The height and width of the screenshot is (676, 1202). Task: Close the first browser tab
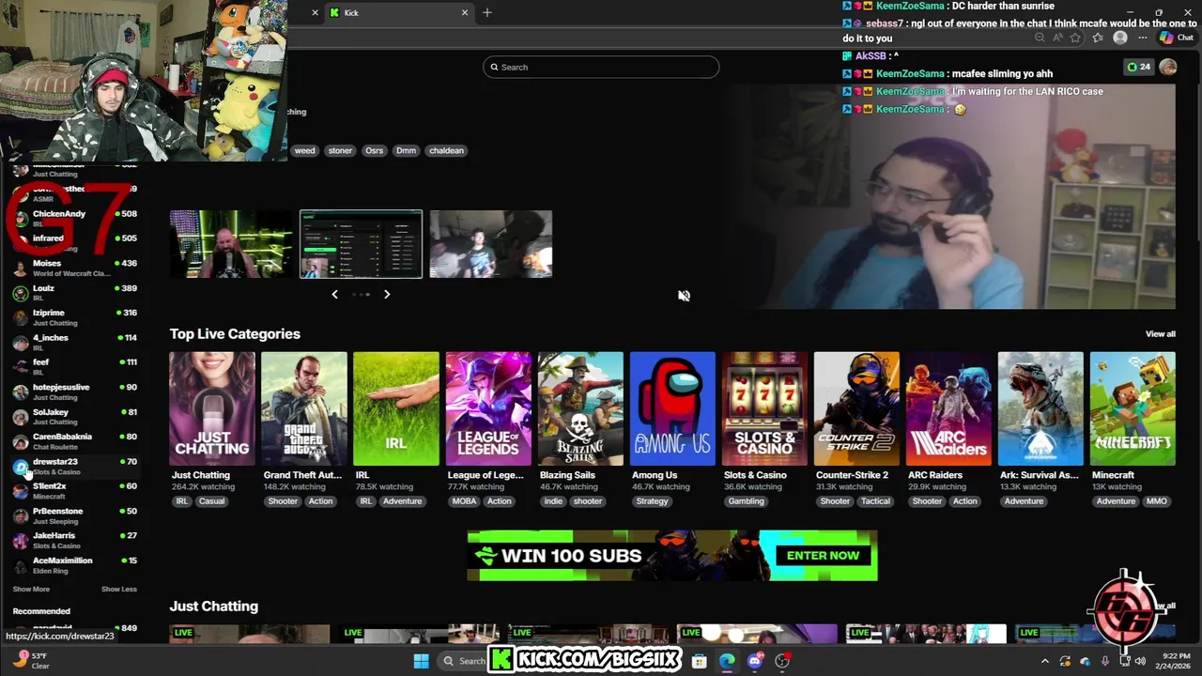point(315,12)
